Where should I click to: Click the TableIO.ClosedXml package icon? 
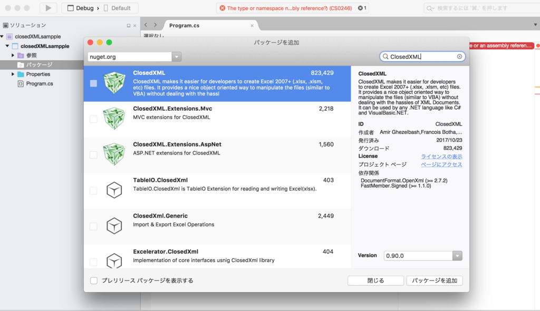[x=114, y=190]
